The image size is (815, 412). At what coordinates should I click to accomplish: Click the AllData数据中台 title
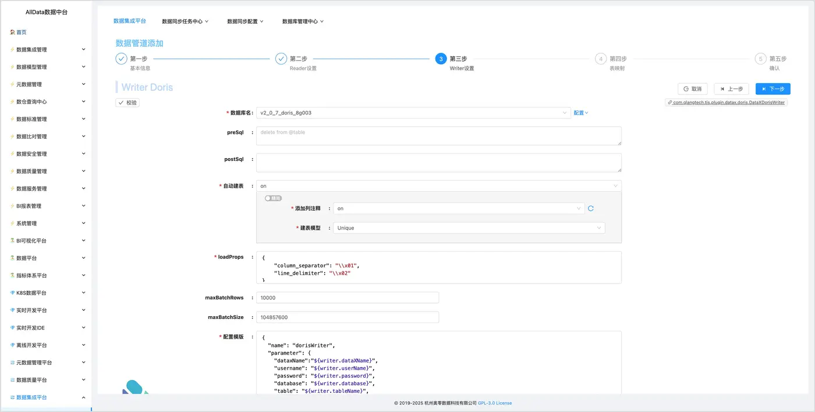click(x=47, y=12)
